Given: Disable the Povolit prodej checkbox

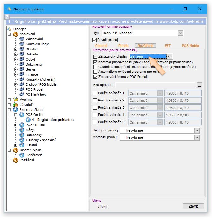Looking at the screenshot, I should (94, 40).
